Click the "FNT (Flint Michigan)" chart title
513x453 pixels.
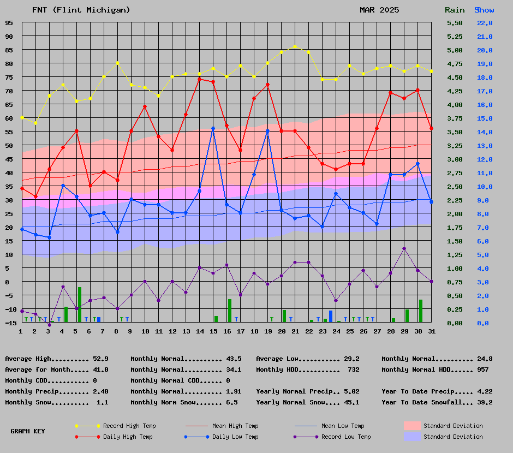point(81,10)
